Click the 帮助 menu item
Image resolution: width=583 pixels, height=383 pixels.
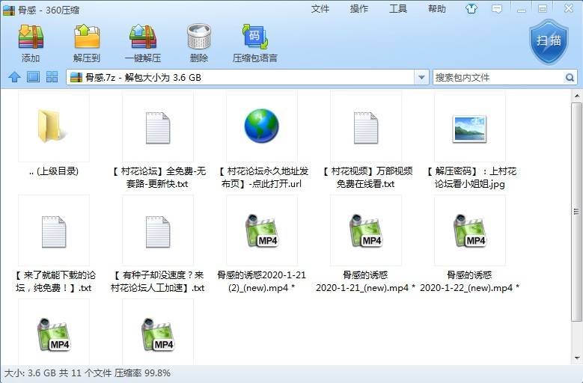[x=437, y=9]
